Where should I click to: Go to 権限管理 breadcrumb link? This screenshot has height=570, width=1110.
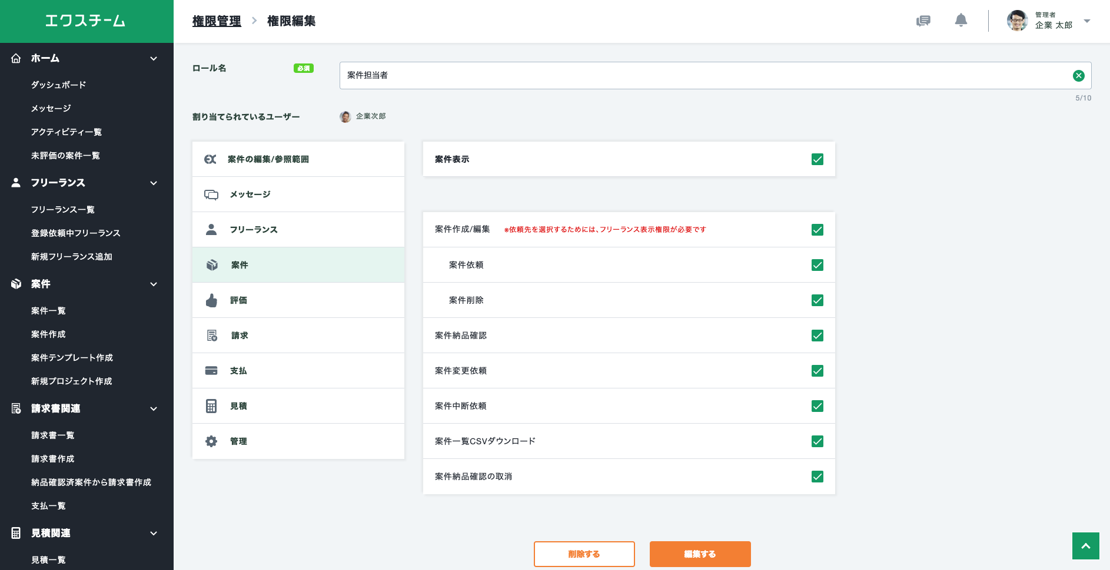[x=217, y=21]
